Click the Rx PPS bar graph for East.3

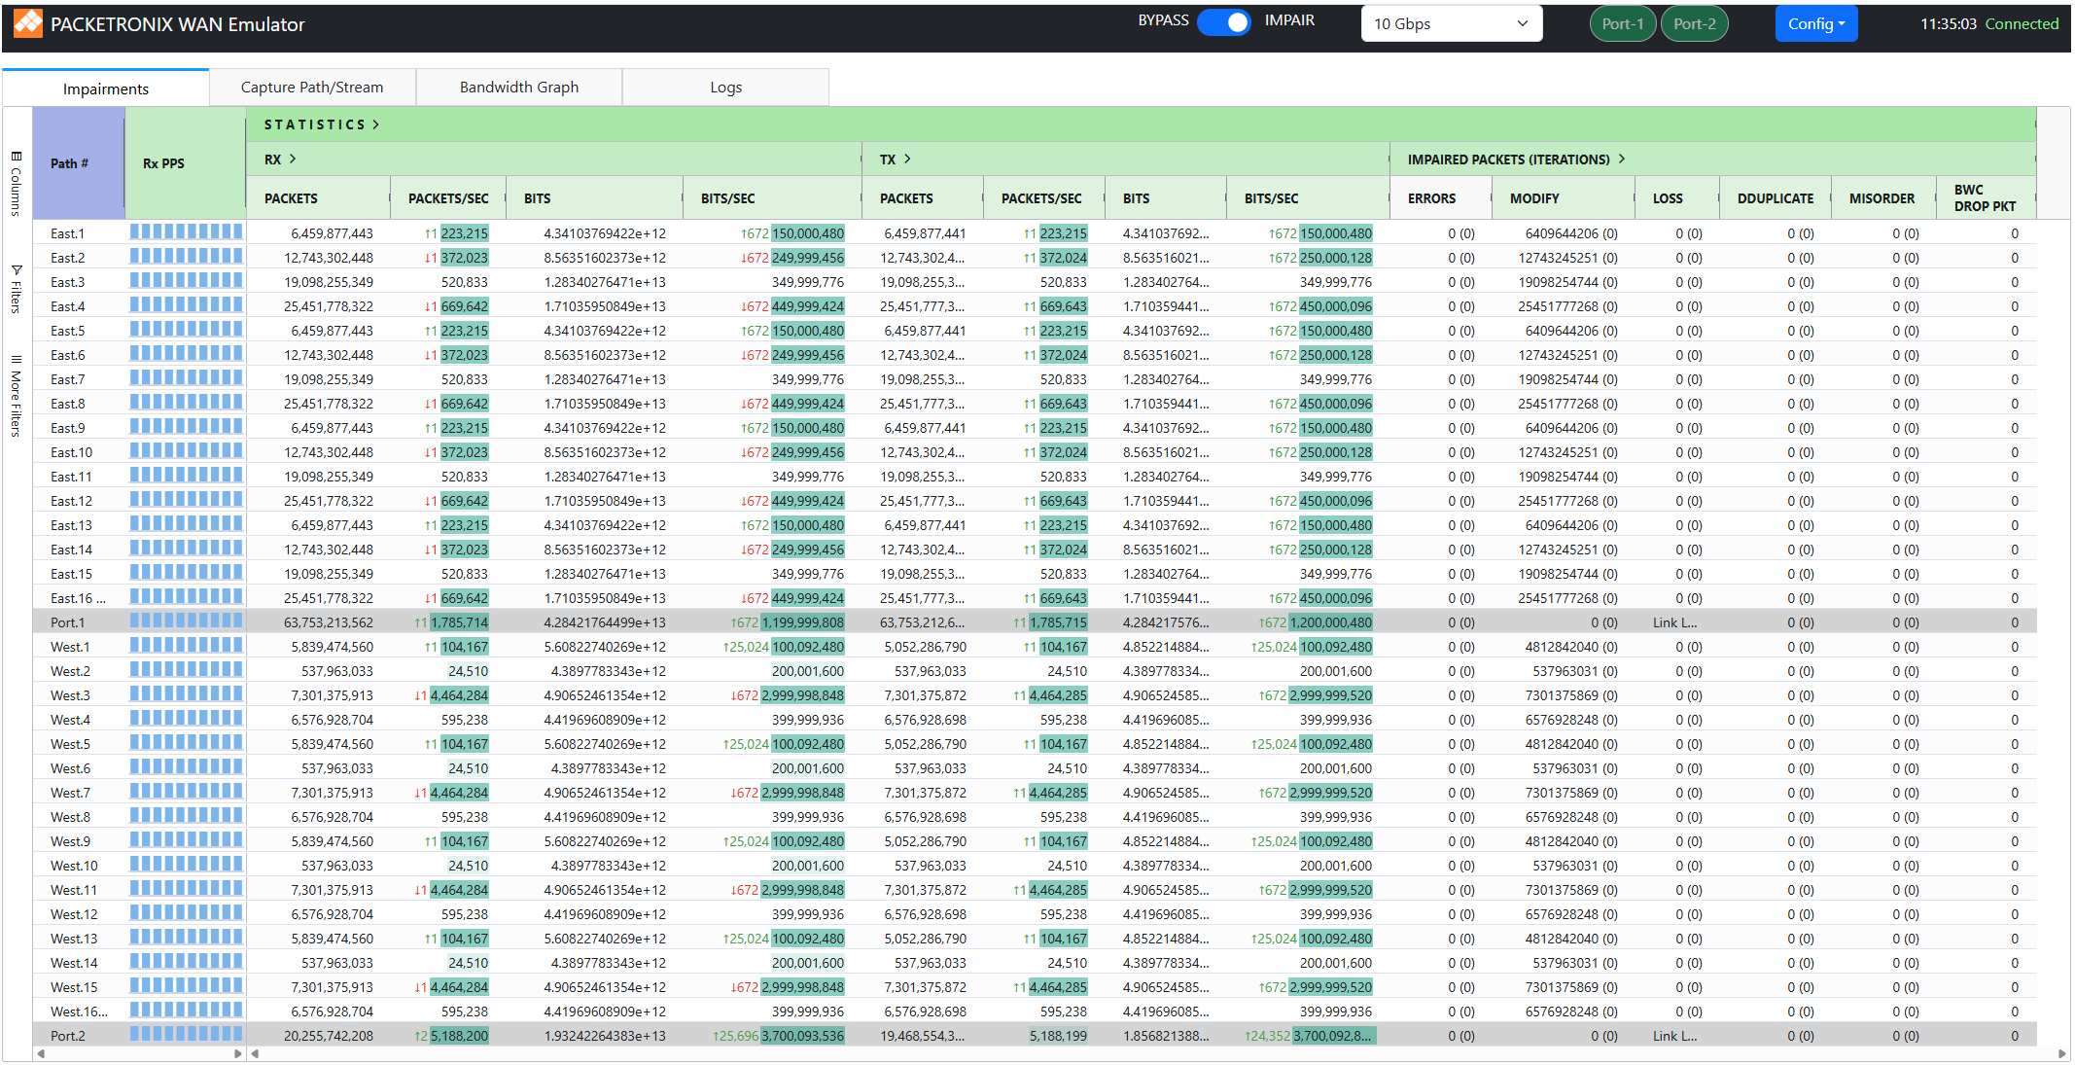pyautogui.click(x=186, y=280)
